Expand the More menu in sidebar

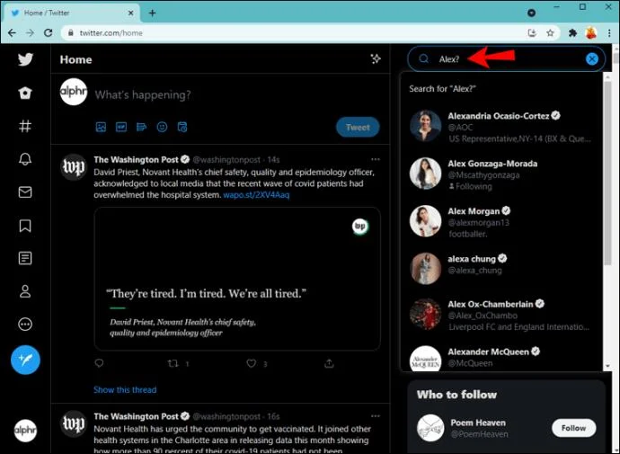coord(25,325)
